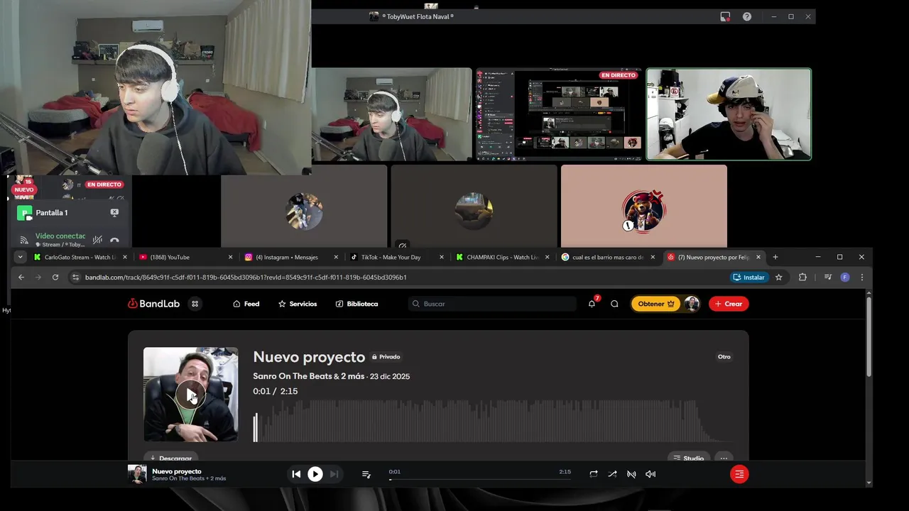The width and height of the screenshot is (909, 511).
Task: Open the Chrome extensions puzzle icon
Action: coord(803,278)
